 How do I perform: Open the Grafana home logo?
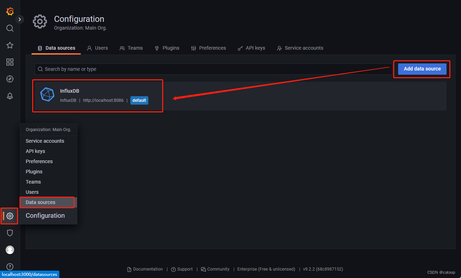[x=10, y=11]
